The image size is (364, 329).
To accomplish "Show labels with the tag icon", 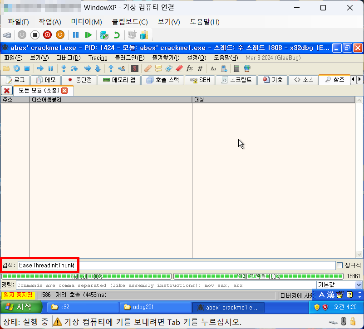I will pos(169,68).
